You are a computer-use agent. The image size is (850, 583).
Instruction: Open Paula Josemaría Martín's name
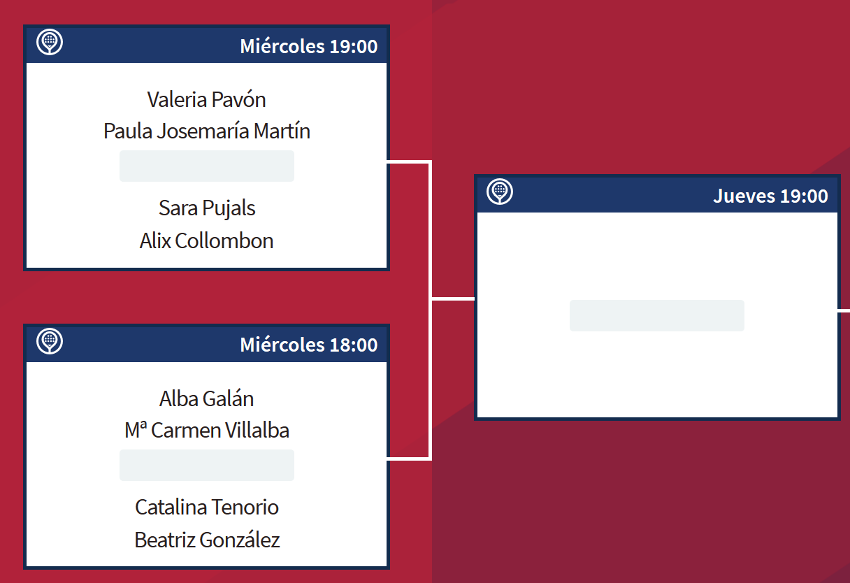(207, 131)
